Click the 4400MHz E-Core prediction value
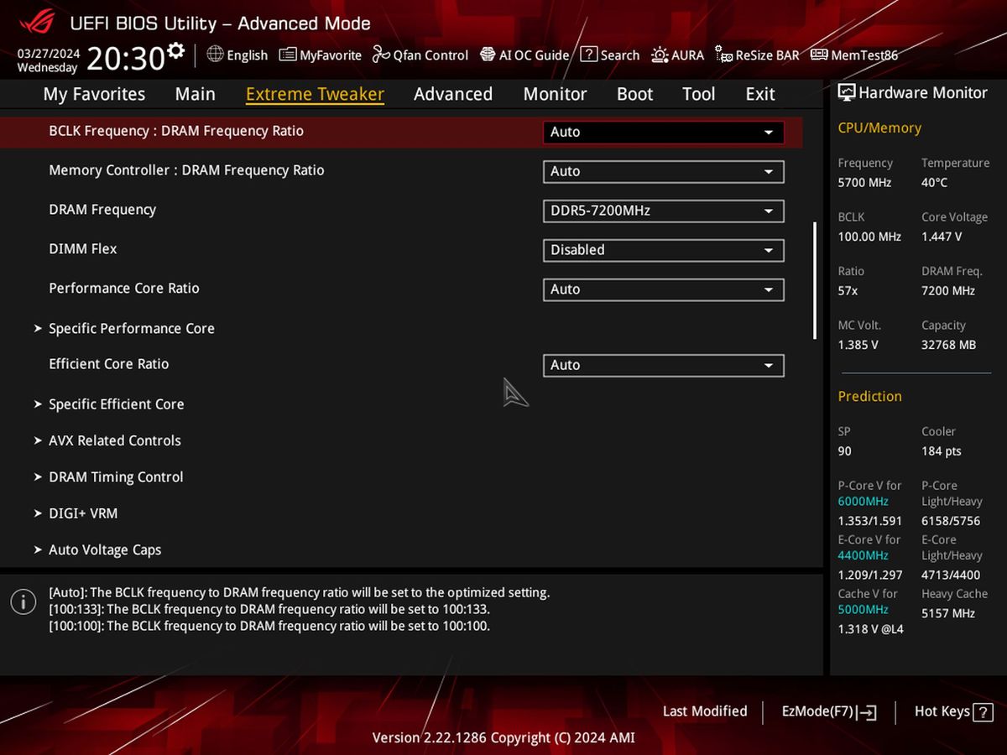The image size is (1007, 755). pos(863,555)
